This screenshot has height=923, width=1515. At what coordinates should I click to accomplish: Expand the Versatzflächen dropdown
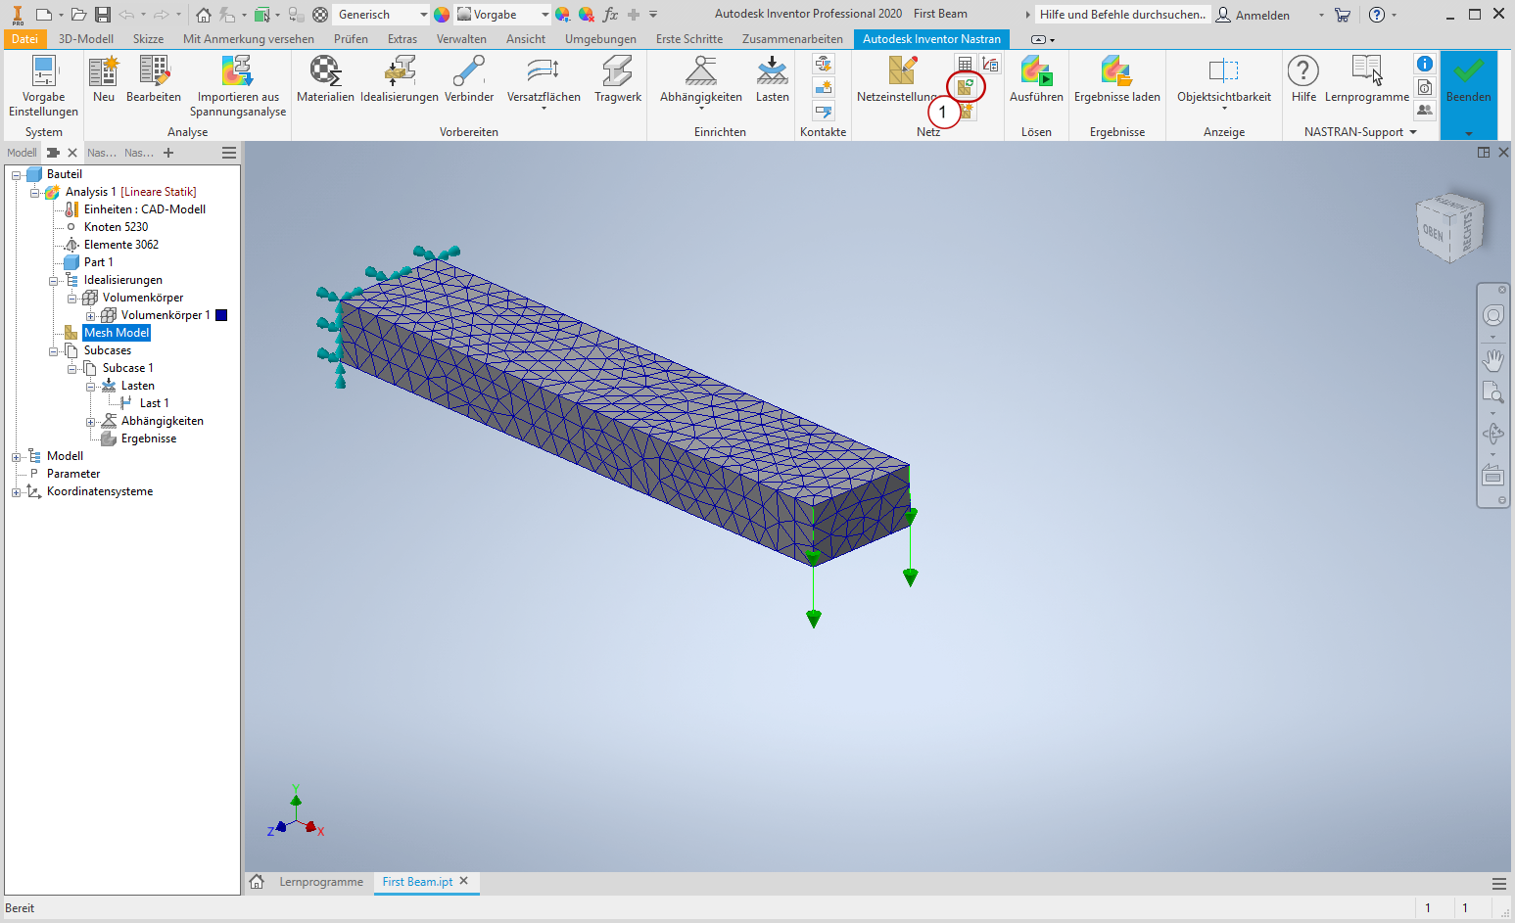click(x=544, y=108)
